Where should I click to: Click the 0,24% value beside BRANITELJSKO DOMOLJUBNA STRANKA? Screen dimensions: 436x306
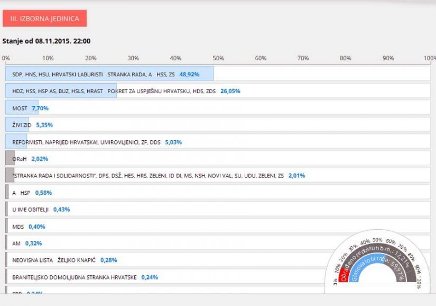[150, 277]
